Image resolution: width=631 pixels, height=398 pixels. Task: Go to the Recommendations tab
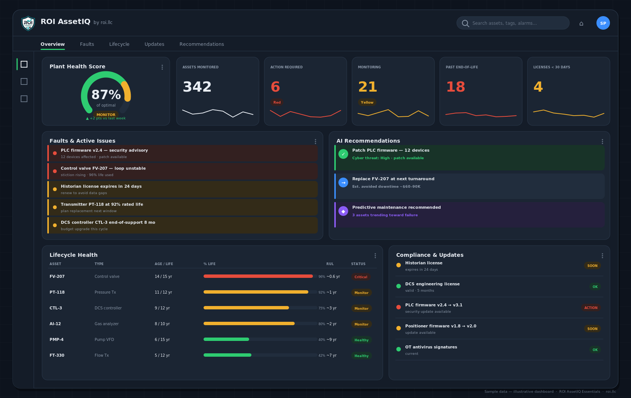tap(201, 44)
